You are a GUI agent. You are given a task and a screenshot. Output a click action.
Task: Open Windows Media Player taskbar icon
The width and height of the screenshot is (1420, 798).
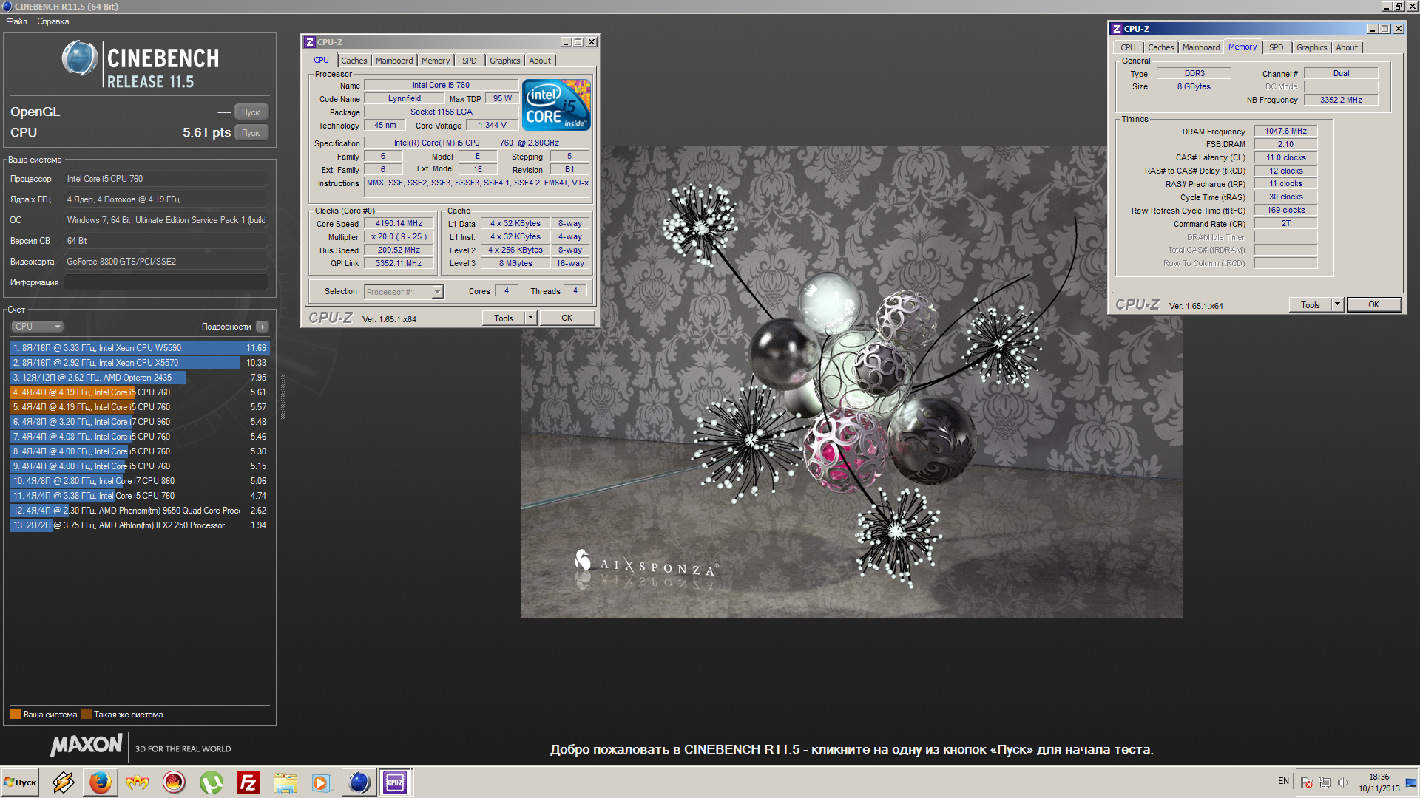pyautogui.click(x=321, y=782)
